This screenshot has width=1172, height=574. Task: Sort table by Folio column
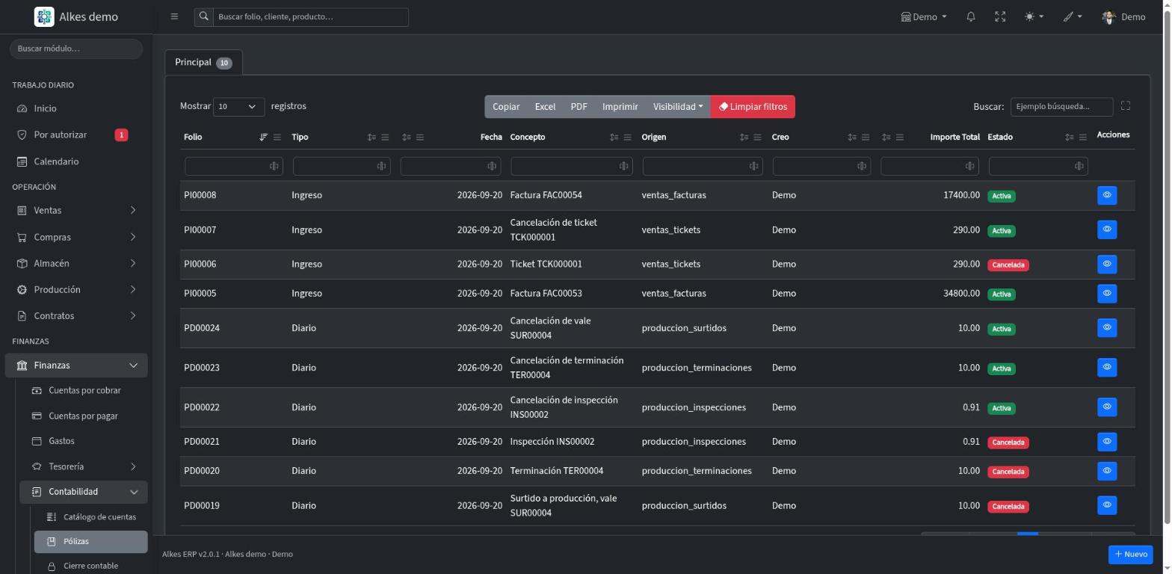(263, 137)
